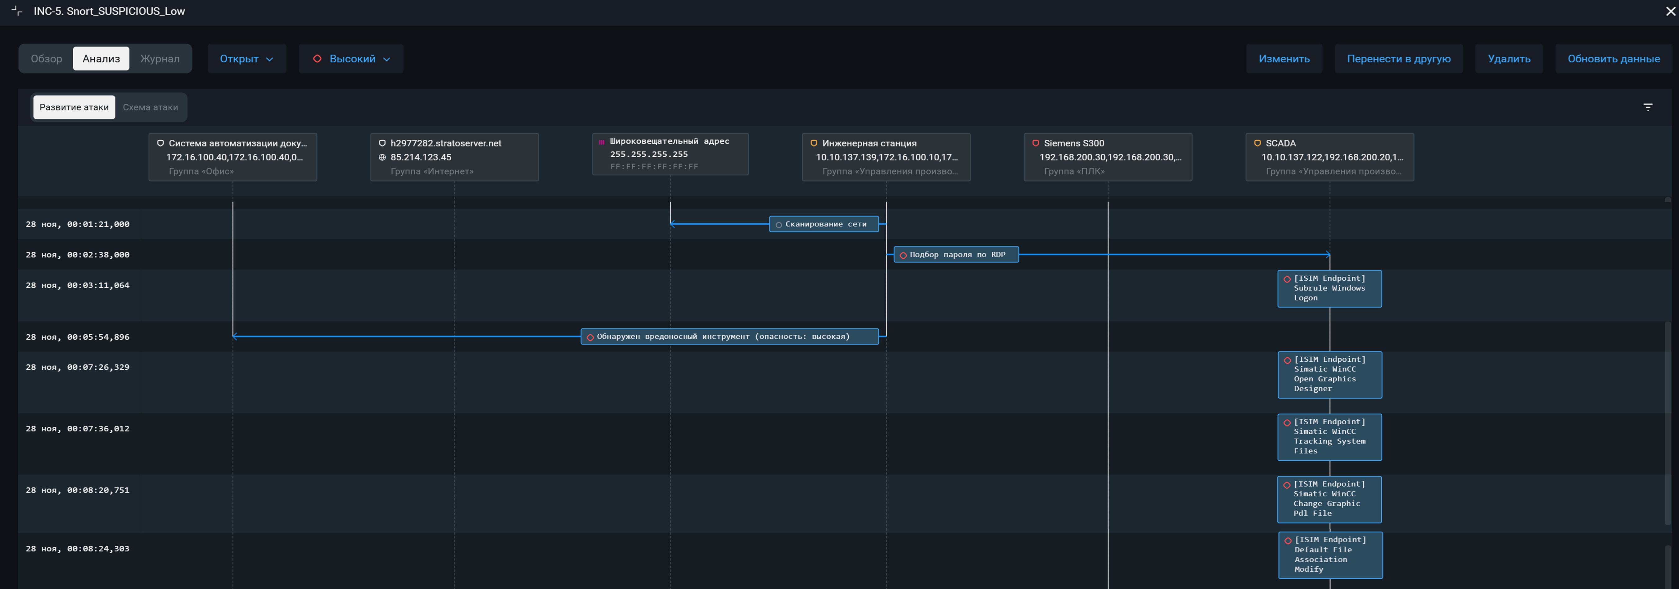The height and width of the screenshot is (589, 1679).
Task: Open the Подбор пароля по RDP event
Action: 955,255
